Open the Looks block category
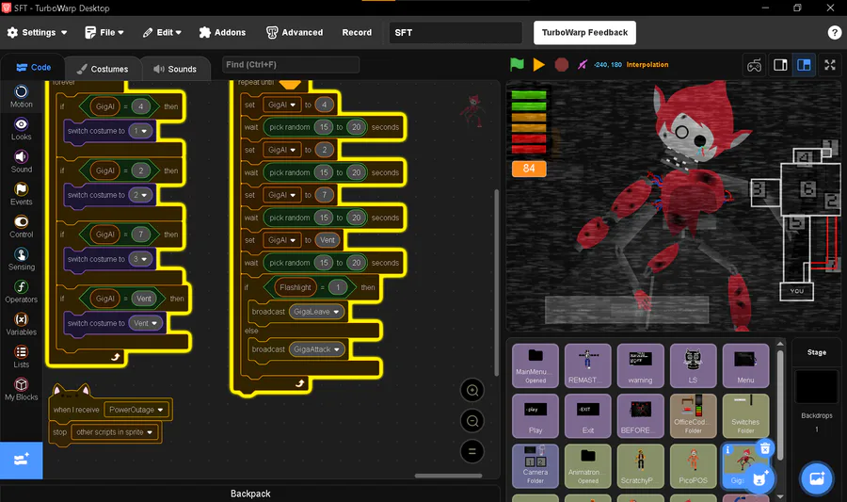847x502 pixels. tap(21, 129)
